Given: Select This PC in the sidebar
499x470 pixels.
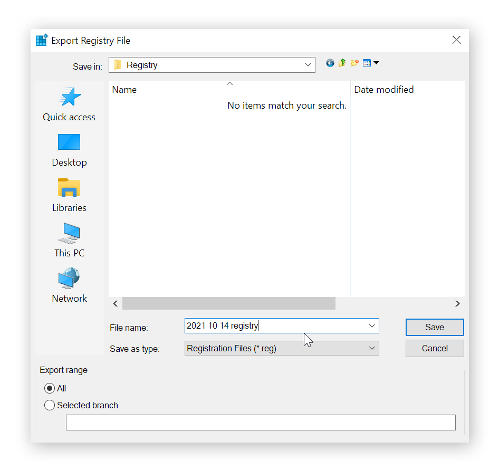Looking at the screenshot, I should [x=69, y=241].
